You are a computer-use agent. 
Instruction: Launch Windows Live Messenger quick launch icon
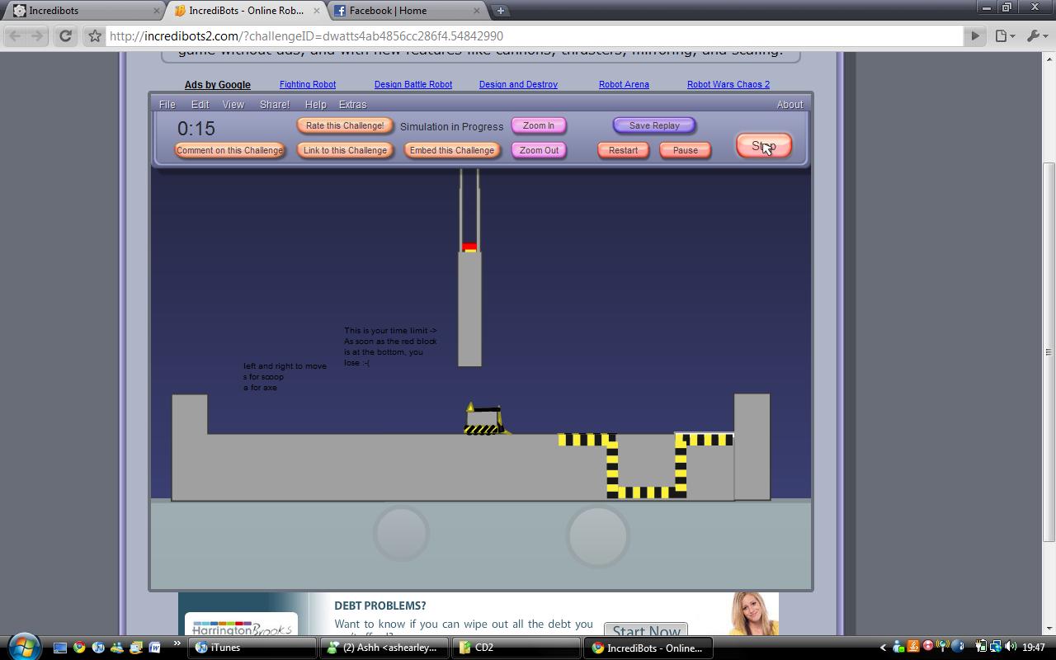[x=117, y=648]
